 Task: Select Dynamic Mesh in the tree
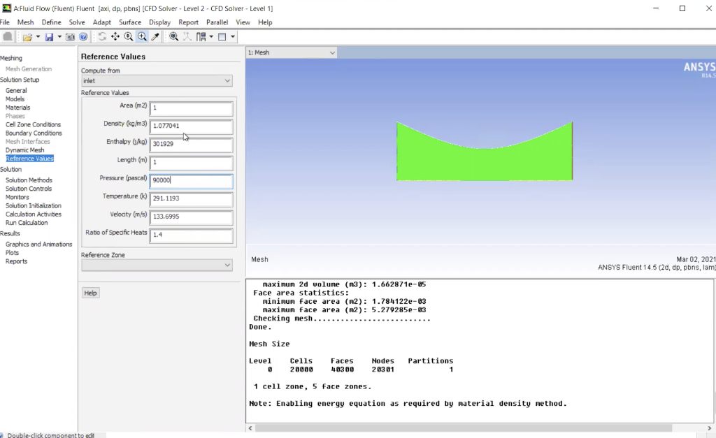pos(24,150)
